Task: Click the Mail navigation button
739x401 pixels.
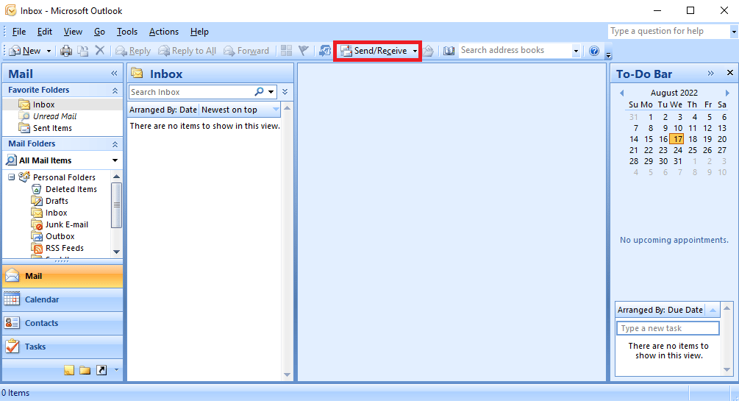Action: pos(63,276)
